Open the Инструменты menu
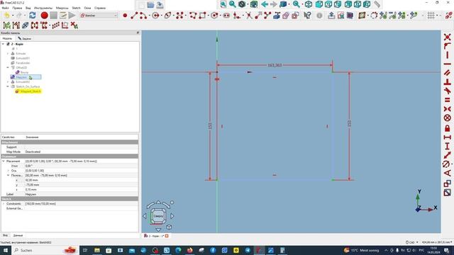This screenshot has height=255, width=454. 43,8
